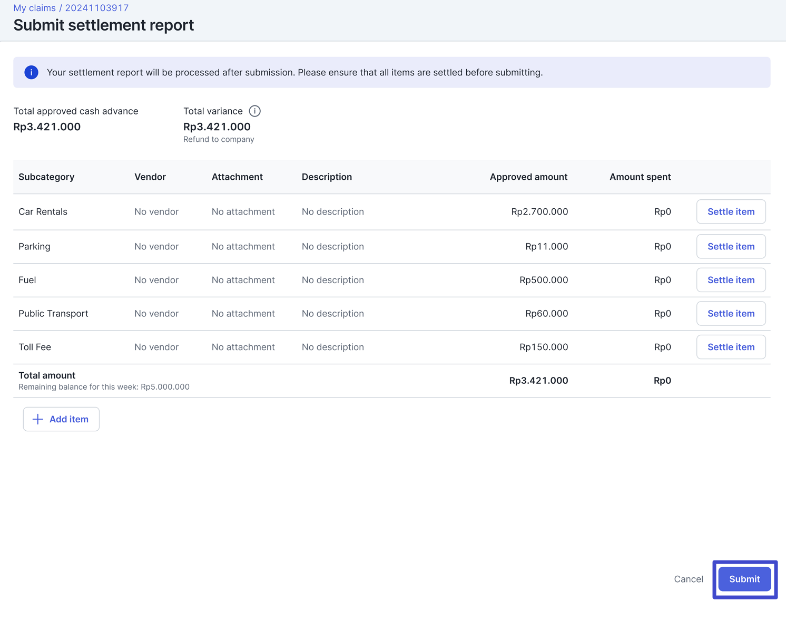
Task: Select the Rp500.000 approved amount
Action: tap(544, 280)
